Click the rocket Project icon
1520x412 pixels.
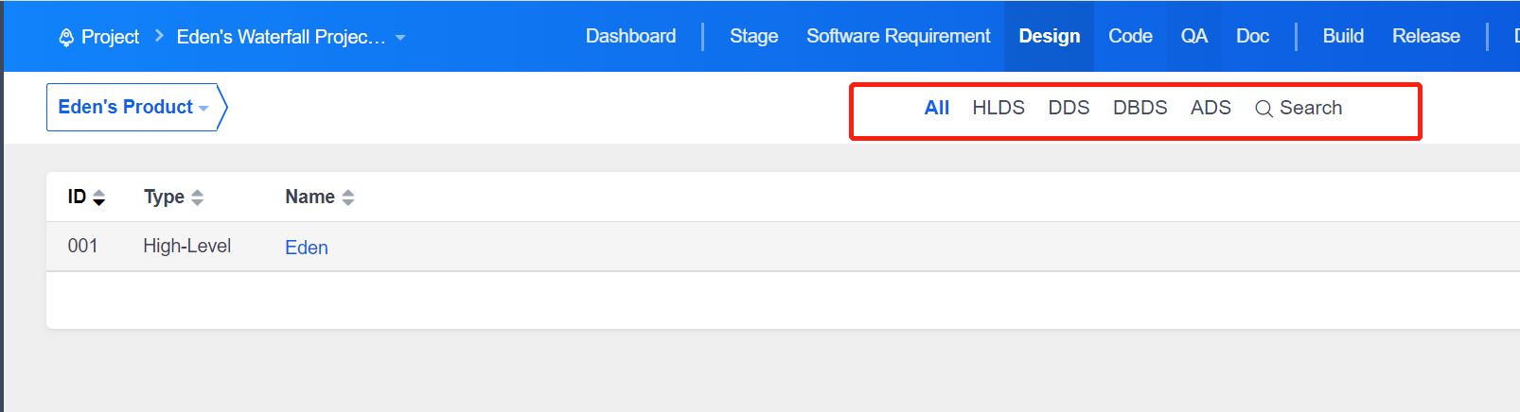point(66,38)
